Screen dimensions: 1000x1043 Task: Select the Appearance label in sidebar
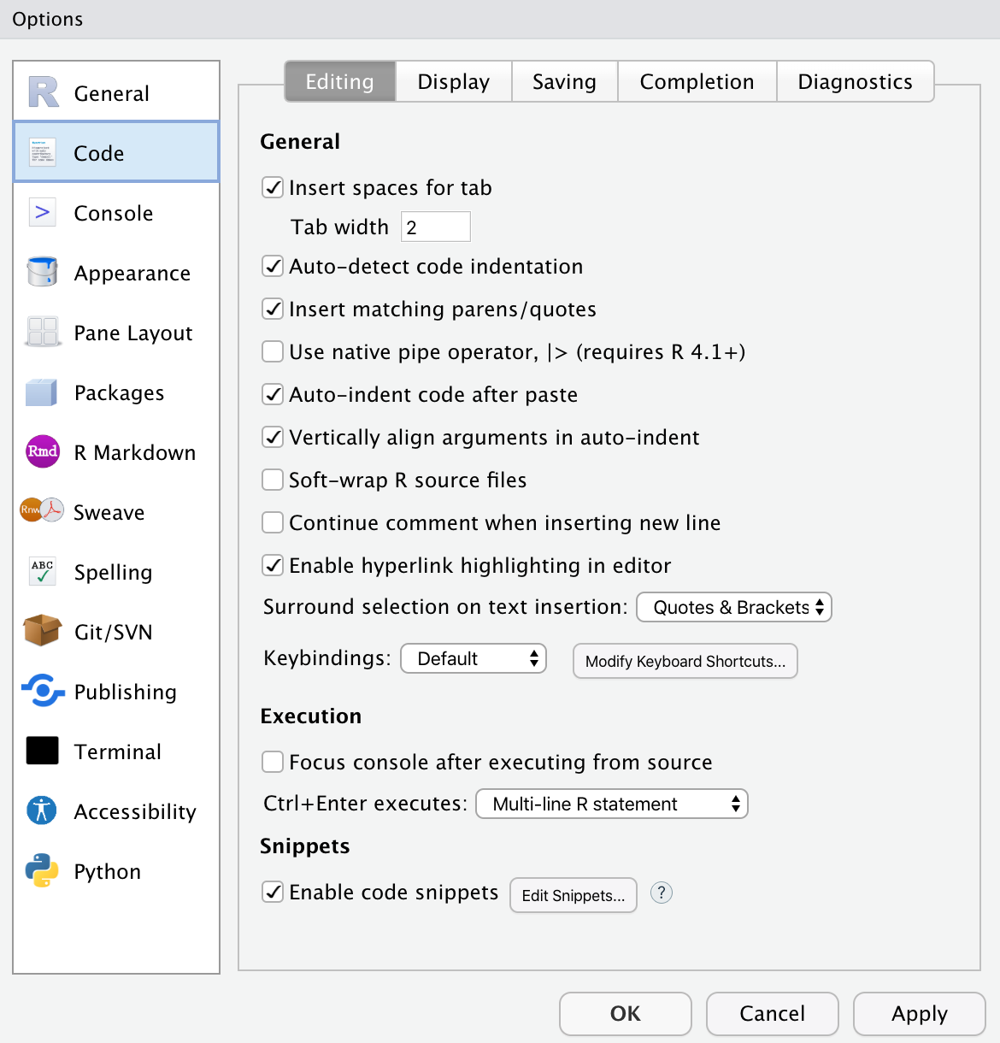[x=132, y=274]
